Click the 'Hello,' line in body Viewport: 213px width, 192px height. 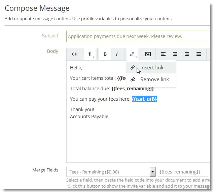coord(76,68)
